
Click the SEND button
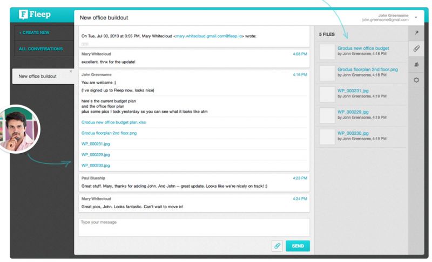pos(298,246)
